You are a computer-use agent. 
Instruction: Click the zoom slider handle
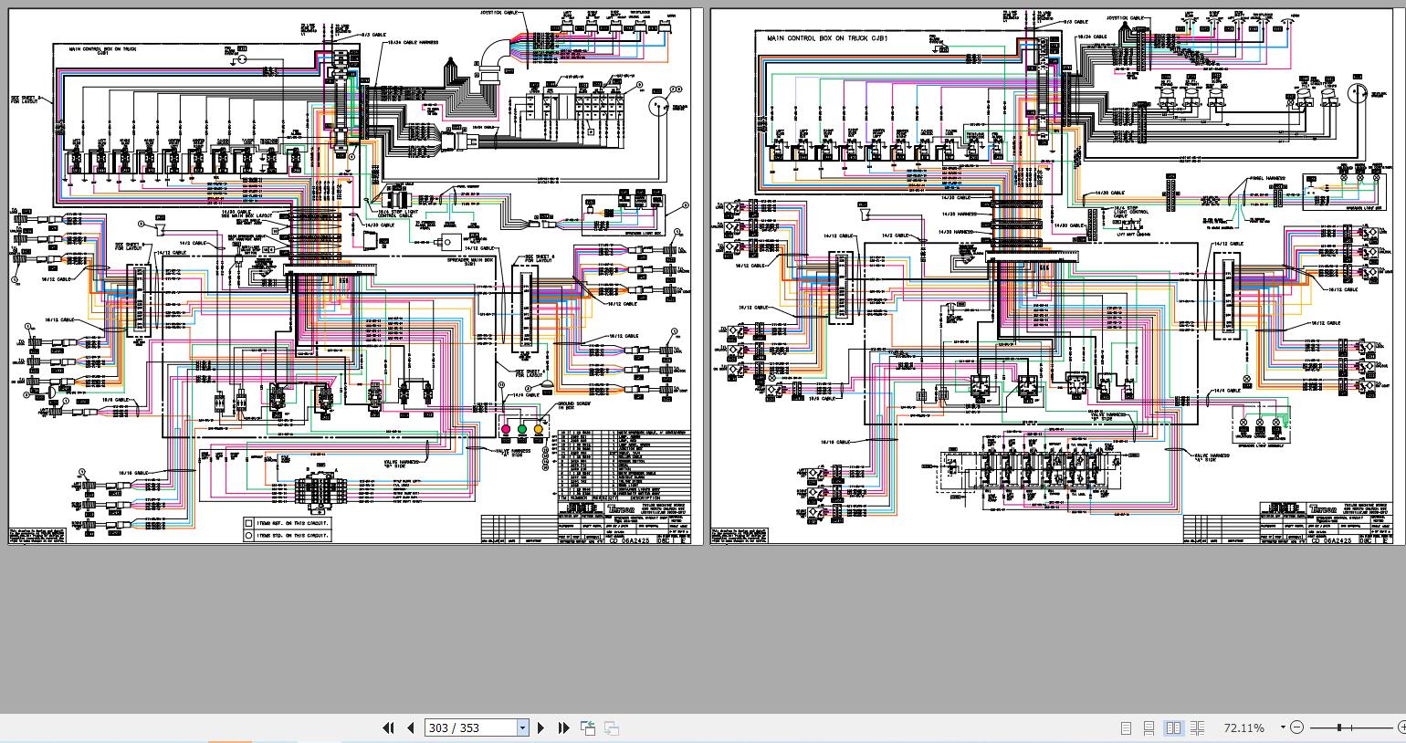click(x=1339, y=727)
